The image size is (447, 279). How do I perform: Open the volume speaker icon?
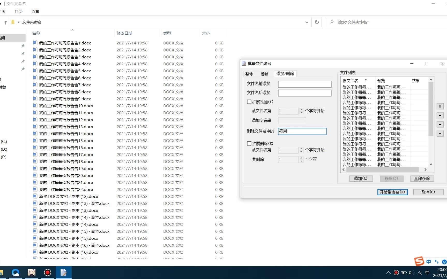(412, 272)
